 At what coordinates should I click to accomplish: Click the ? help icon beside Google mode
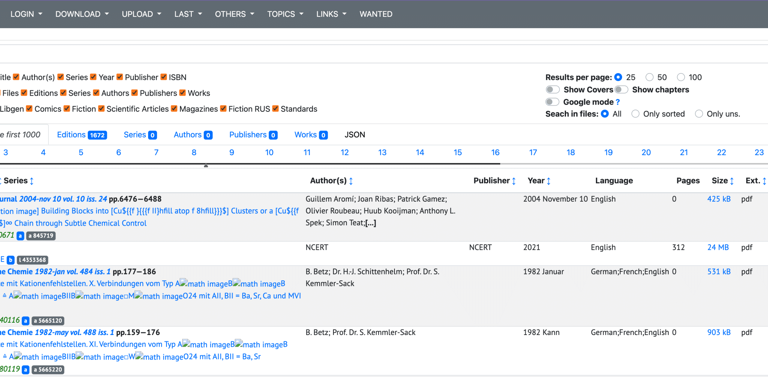[x=617, y=102]
